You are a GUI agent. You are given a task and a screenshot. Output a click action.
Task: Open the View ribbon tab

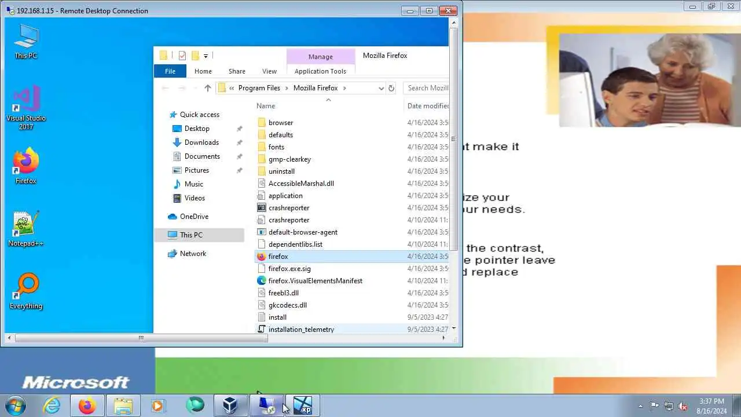pyautogui.click(x=269, y=71)
